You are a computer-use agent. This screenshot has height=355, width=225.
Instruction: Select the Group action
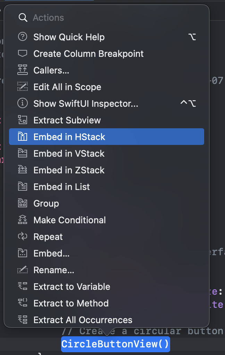46,204
